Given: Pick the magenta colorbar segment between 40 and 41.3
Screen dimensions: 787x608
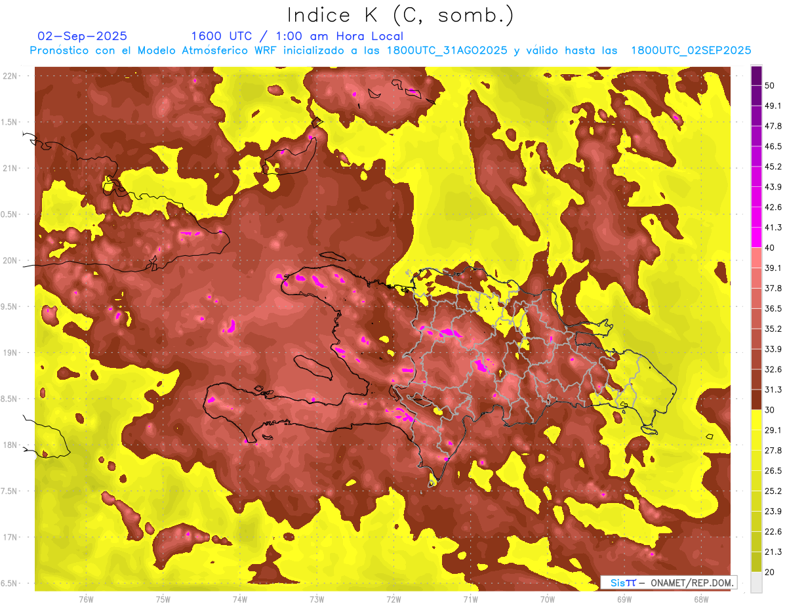Looking at the screenshot, I should (x=756, y=237).
